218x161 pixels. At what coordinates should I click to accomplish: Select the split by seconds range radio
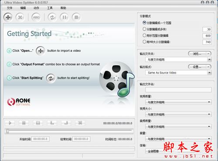144,35
